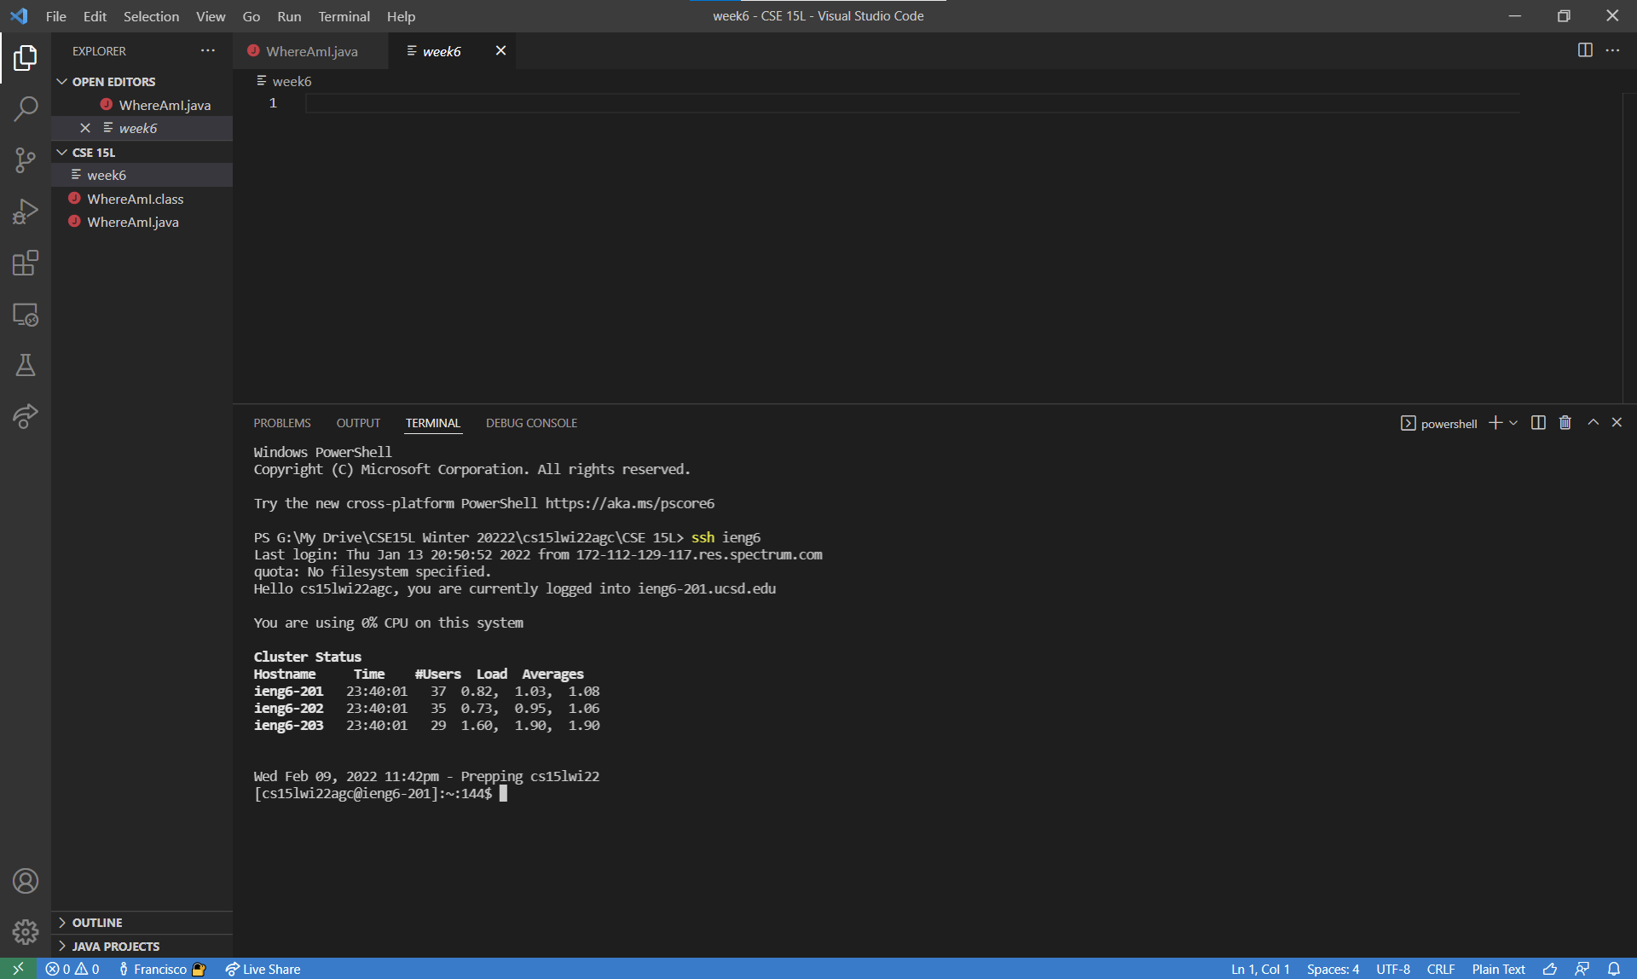The image size is (1637, 979).
Task: Switch to the Debug Console tab
Action: pos(531,423)
